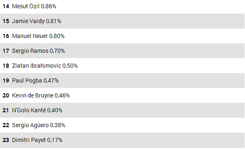Select rank number 17

6,51
